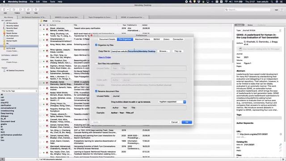This screenshot has width=286, height=161.
Task: Select the 'performance-prediction' tag
Action: (x=11, y=135)
